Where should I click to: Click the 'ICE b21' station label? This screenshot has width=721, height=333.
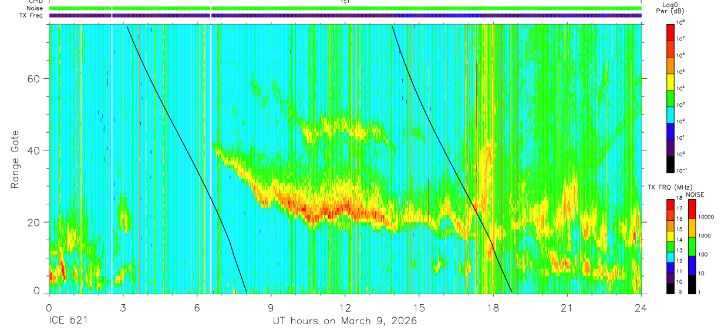67,321
